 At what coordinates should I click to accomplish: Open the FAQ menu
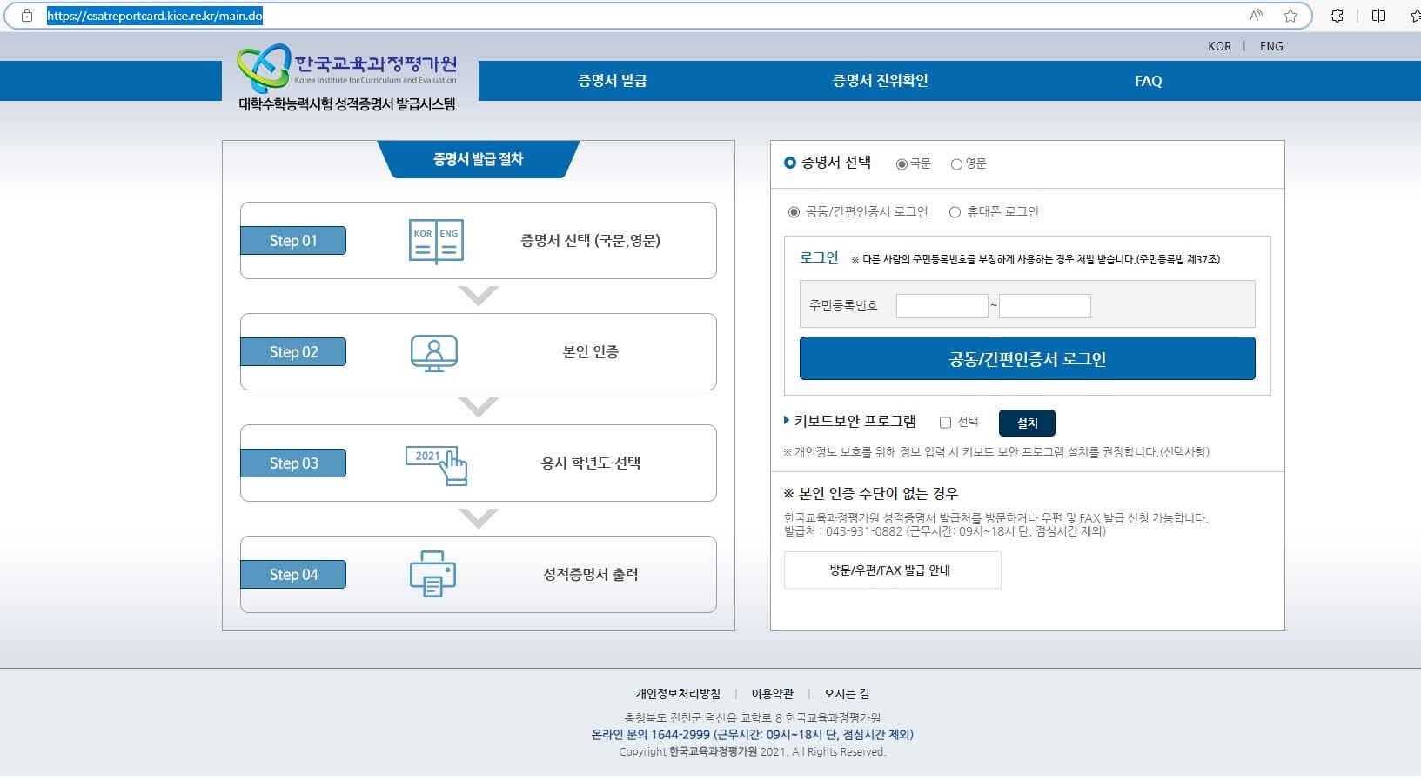click(1148, 81)
